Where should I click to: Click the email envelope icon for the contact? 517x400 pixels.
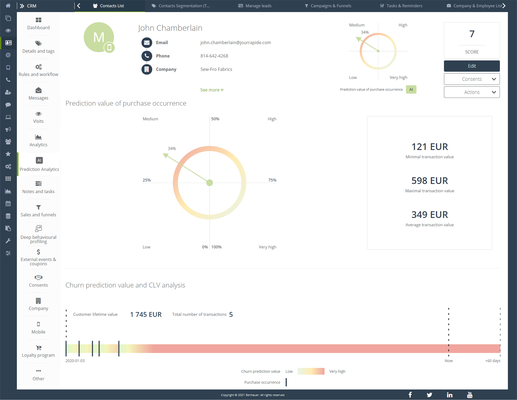pyautogui.click(x=147, y=43)
